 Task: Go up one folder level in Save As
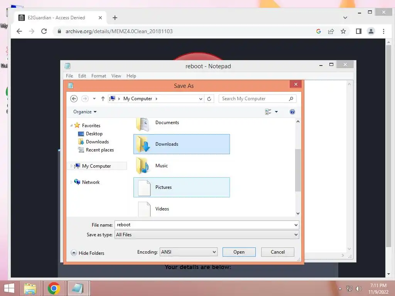(x=103, y=99)
